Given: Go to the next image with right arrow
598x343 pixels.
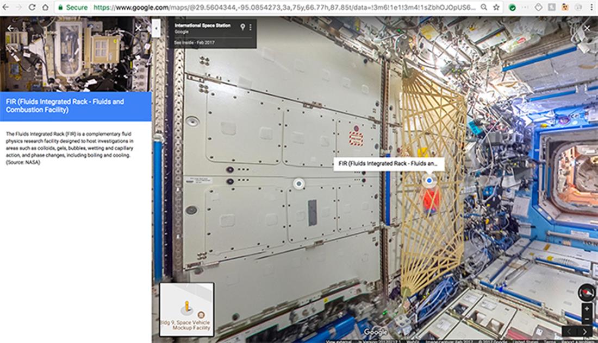Looking at the screenshot, I should pos(585,331).
